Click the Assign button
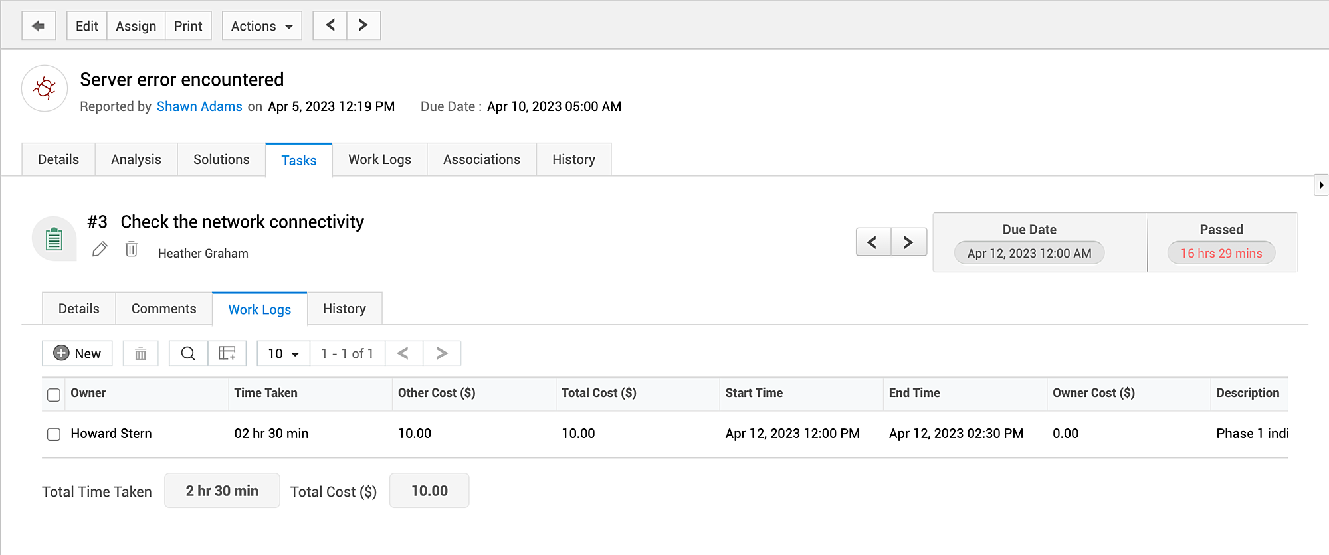This screenshot has height=555, width=1329. point(136,26)
